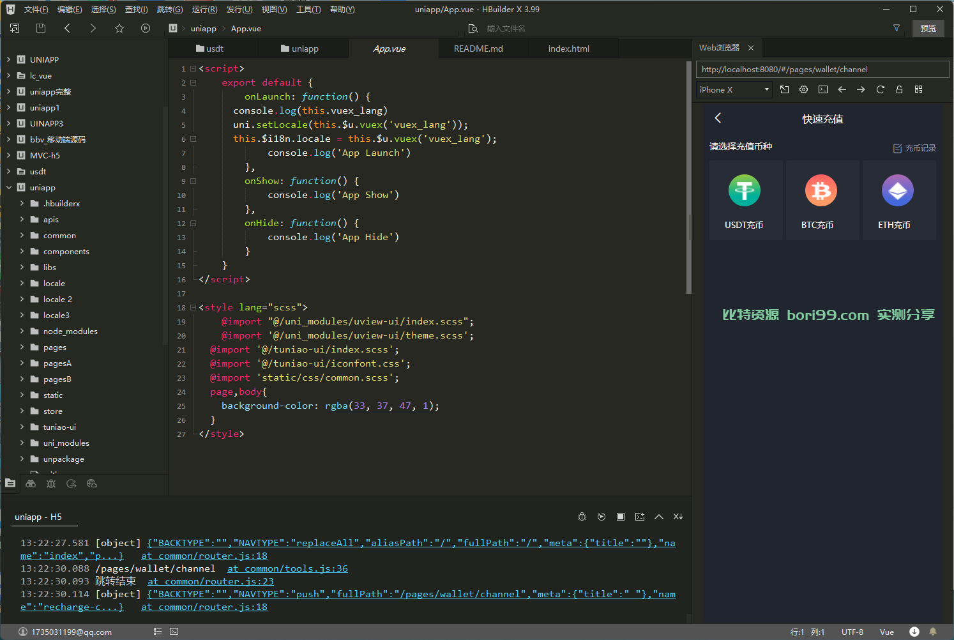Image resolution: width=954 pixels, height=640 pixels.
Task: Switch to the README.md tab
Action: tap(478, 49)
